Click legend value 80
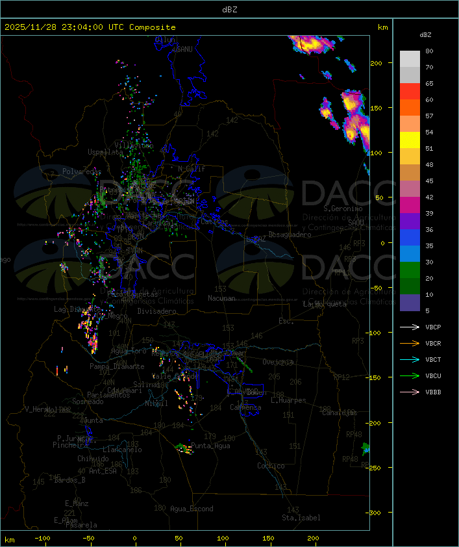 429,51
